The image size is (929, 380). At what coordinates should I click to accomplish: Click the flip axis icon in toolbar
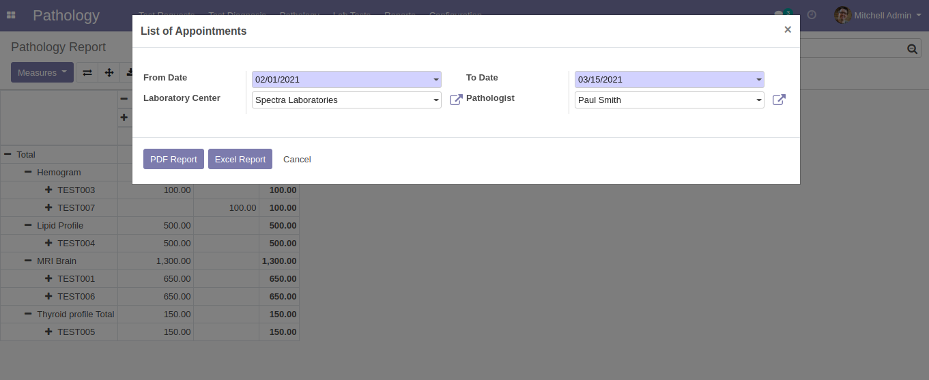pos(87,73)
